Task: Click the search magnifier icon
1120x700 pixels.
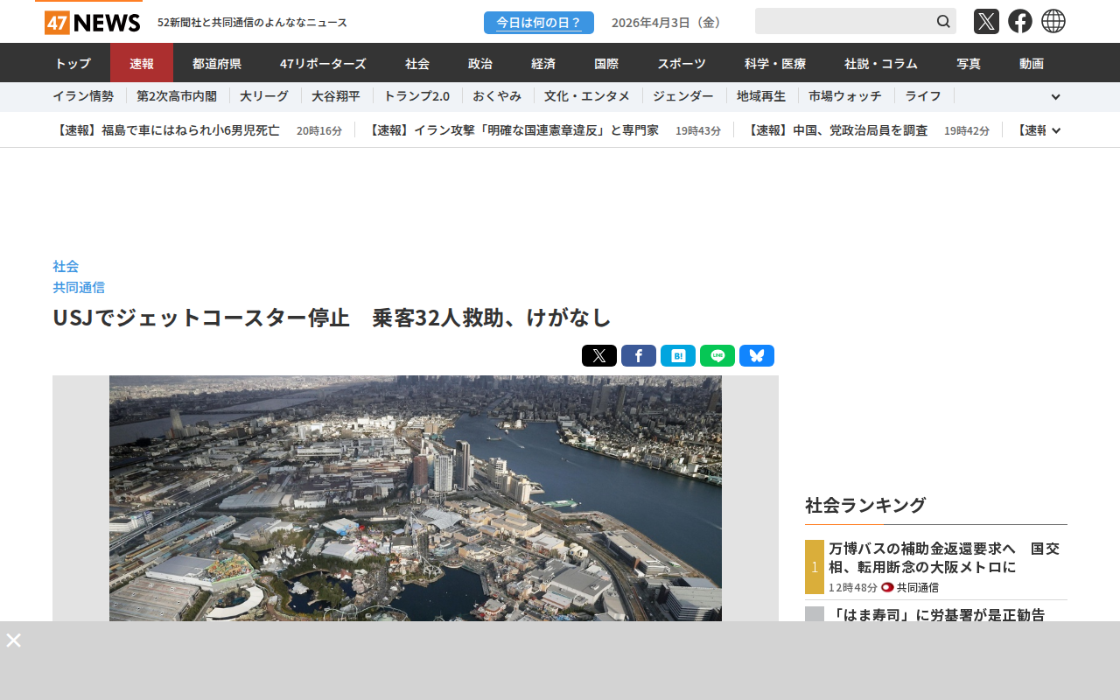Action: 943,21
